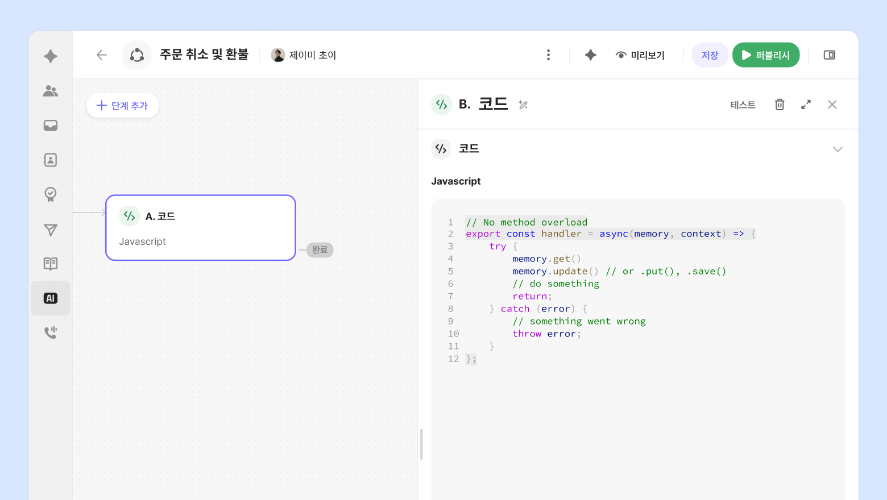Open the three-dot more options menu

click(x=548, y=55)
